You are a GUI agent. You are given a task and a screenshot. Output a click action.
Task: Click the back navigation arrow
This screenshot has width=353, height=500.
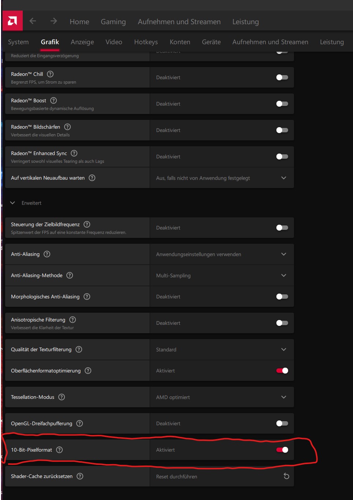tap(33, 21)
